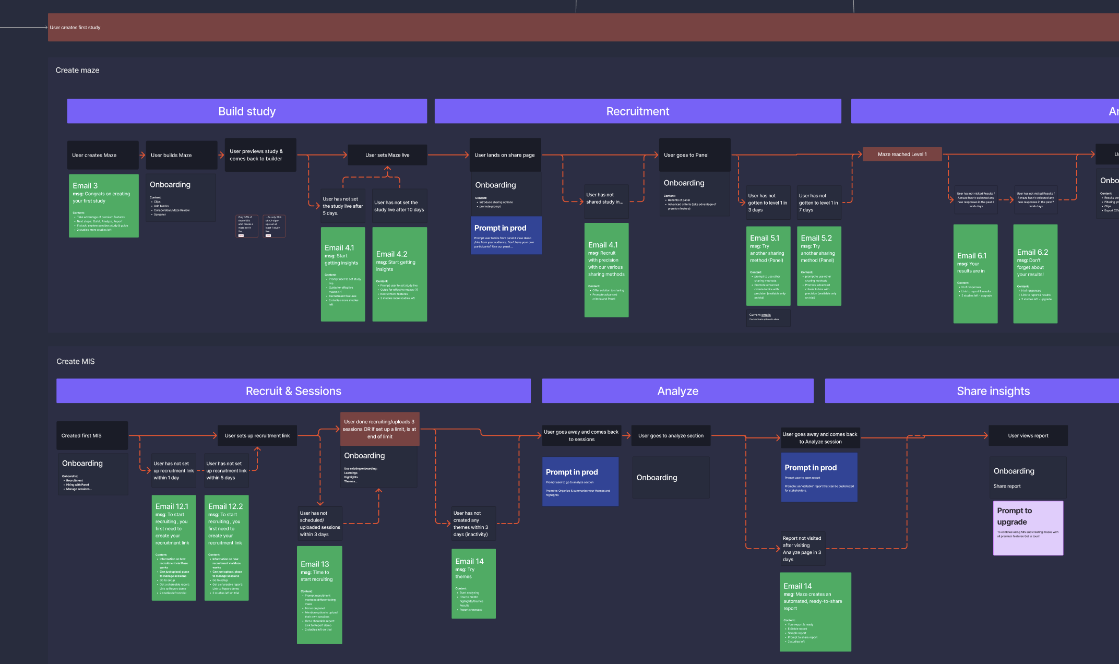Select 'Email 14' Try themes card
Viewport: 1119px width, 664px height.
(473, 584)
